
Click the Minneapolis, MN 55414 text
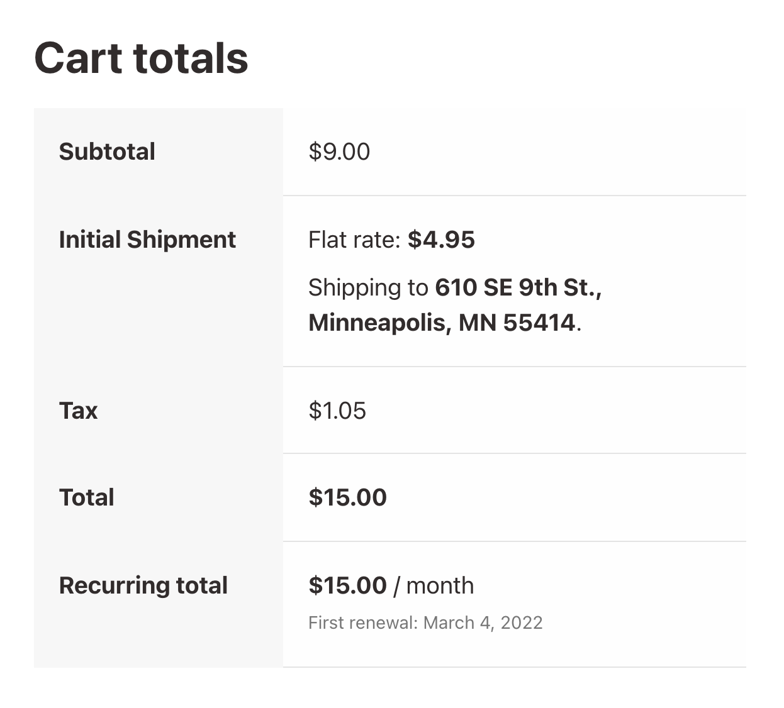(x=442, y=323)
